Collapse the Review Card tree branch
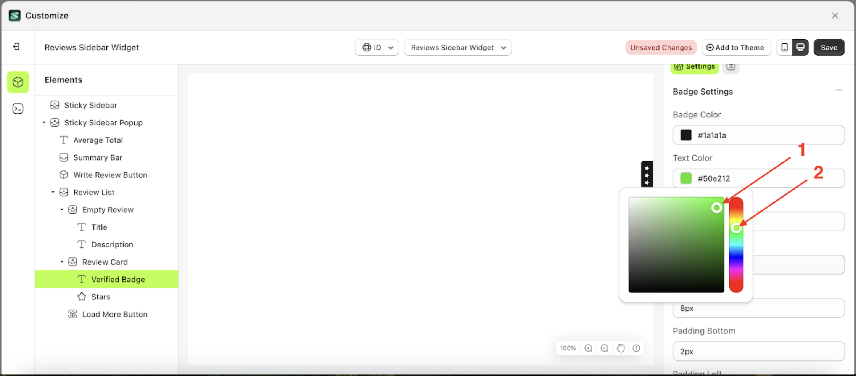Image resolution: width=856 pixels, height=376 pixels. tap(62, 262)
